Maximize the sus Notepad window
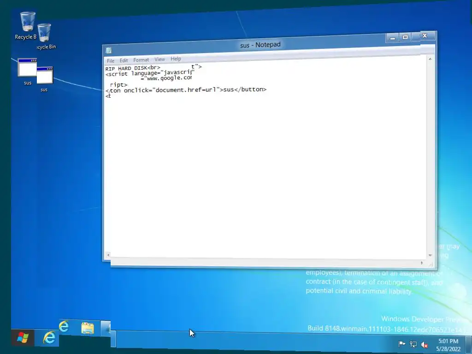Image resolution: width=472 pixels, height=354 pixels. pyautogui.click(x=405, y=37)
